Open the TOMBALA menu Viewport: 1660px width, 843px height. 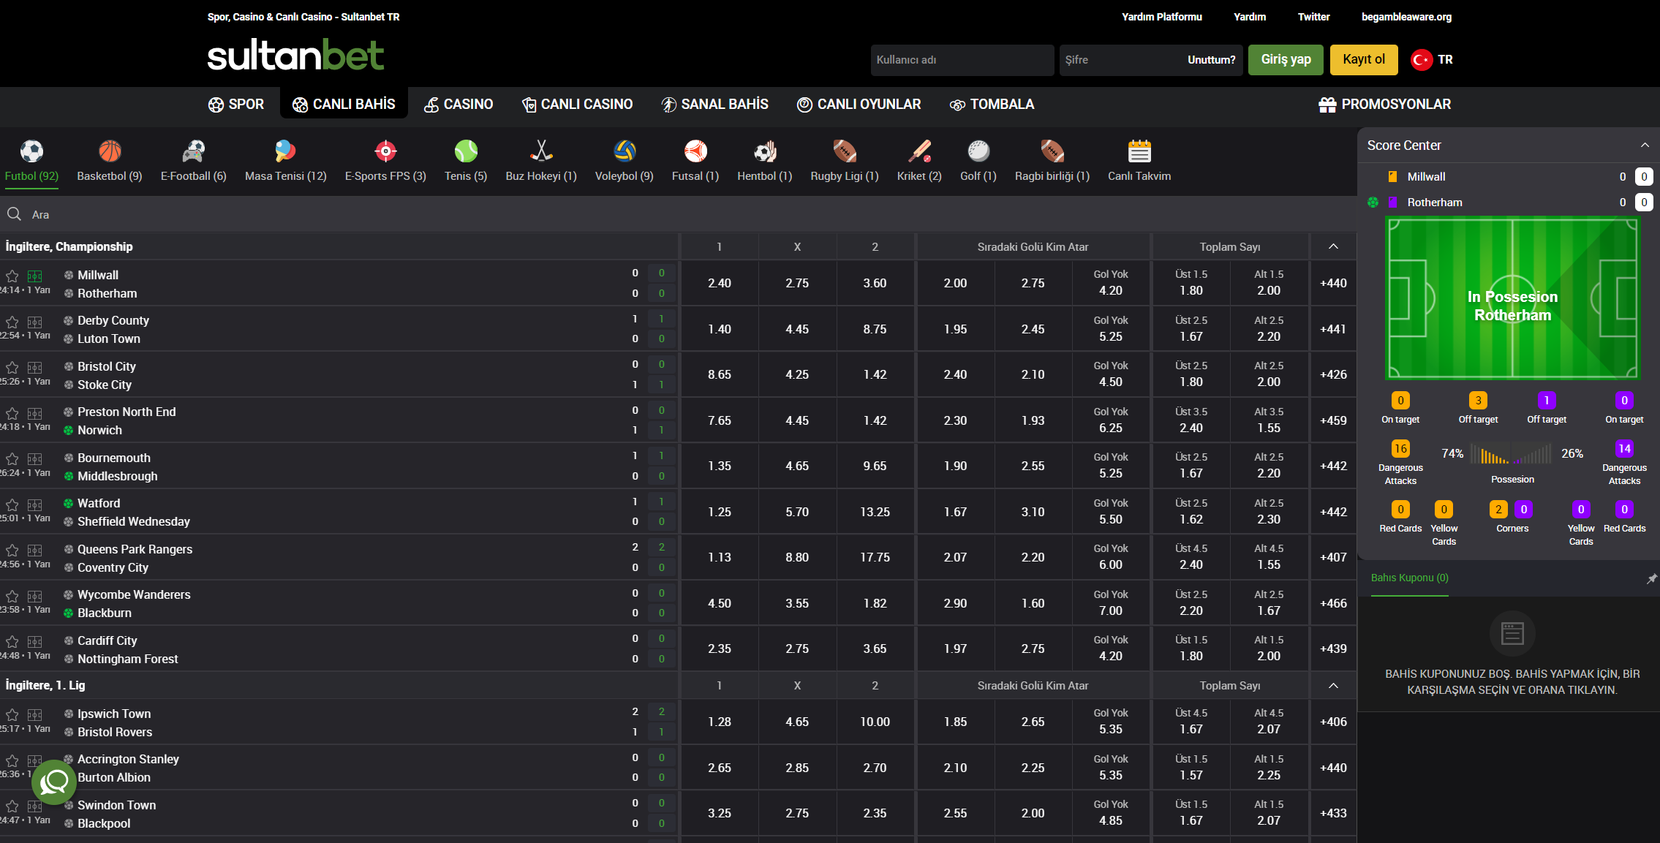pyautogui.click(x=992, y=105)
